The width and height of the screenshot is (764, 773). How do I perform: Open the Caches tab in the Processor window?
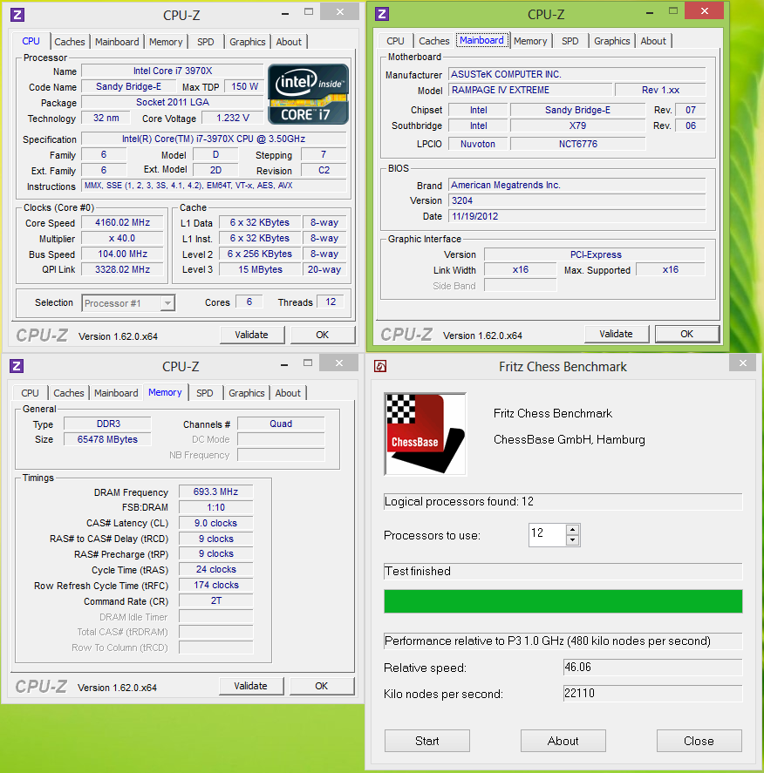tap(70, 42)
